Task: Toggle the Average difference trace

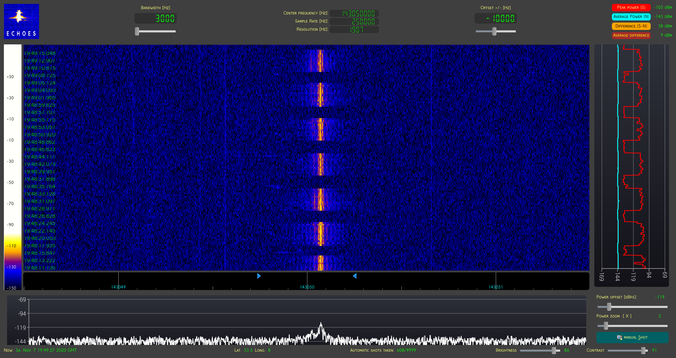Action: pos(631,35)
